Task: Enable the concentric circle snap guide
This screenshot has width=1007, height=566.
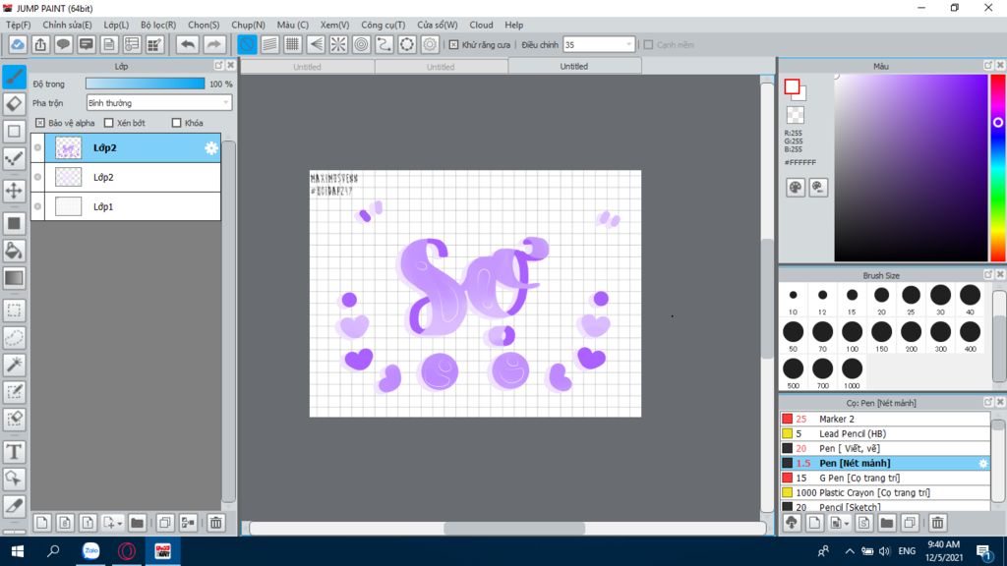Action: [x=362, y=44]
